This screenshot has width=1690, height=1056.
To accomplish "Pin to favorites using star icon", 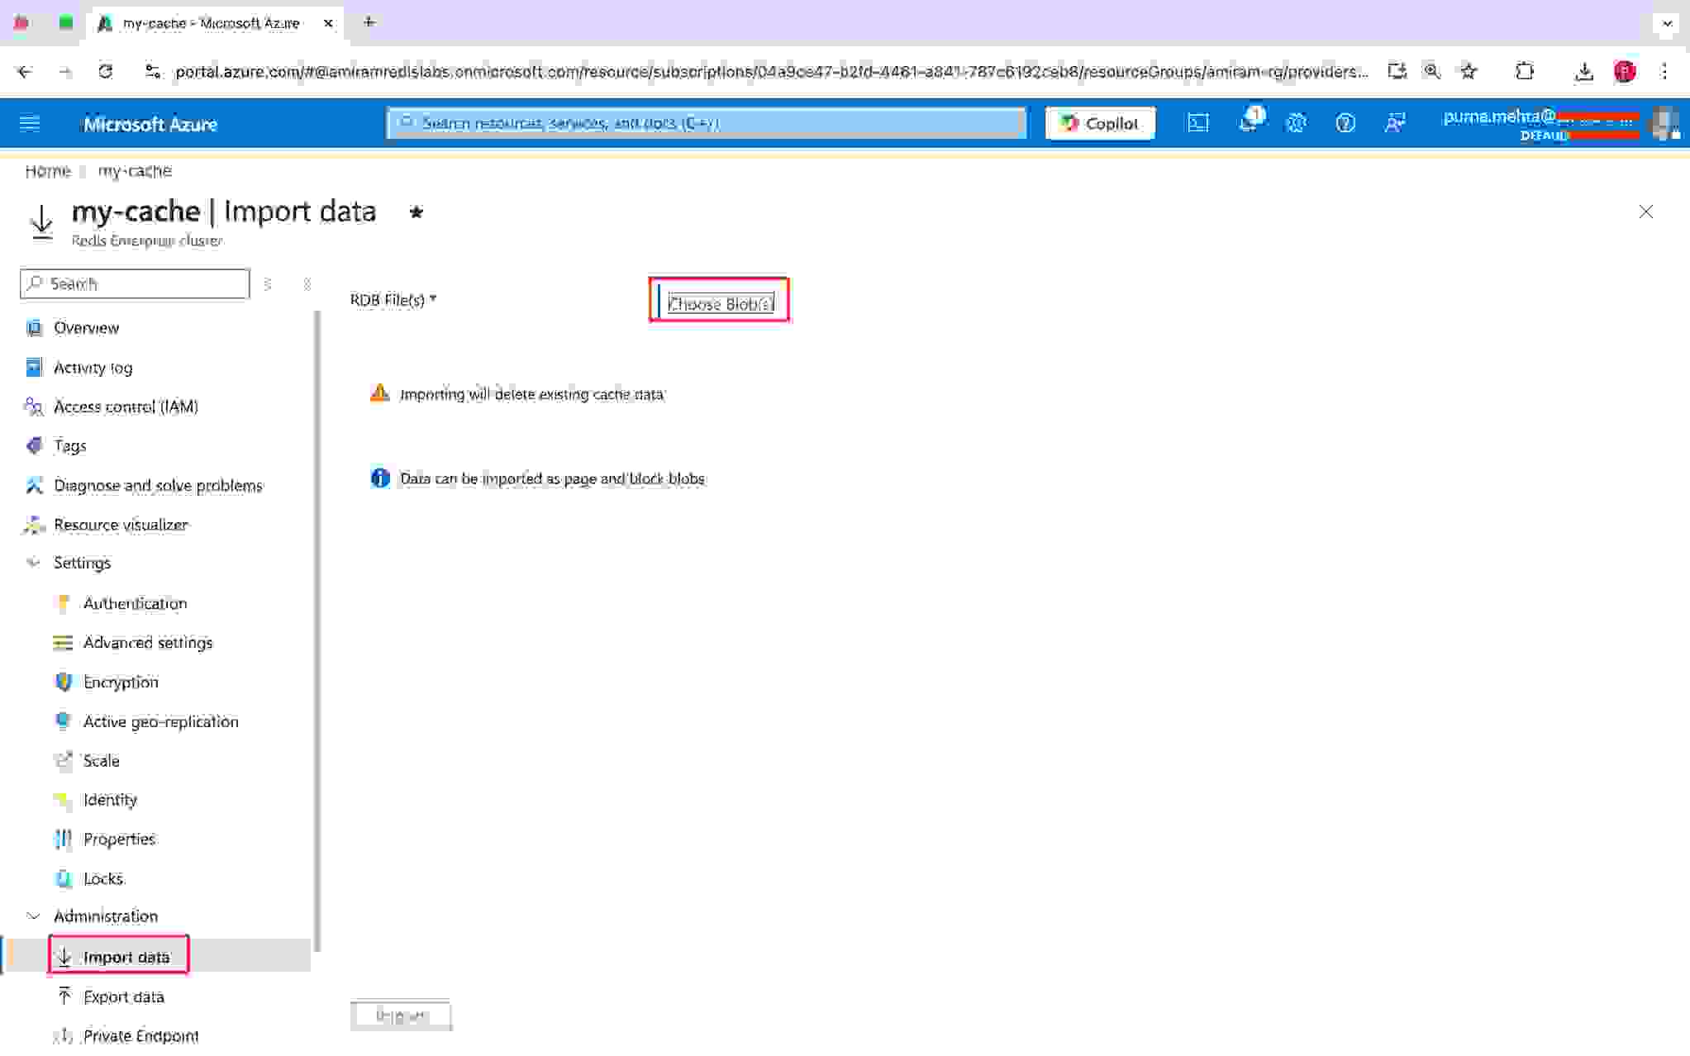I will click(x=417, y=212).
